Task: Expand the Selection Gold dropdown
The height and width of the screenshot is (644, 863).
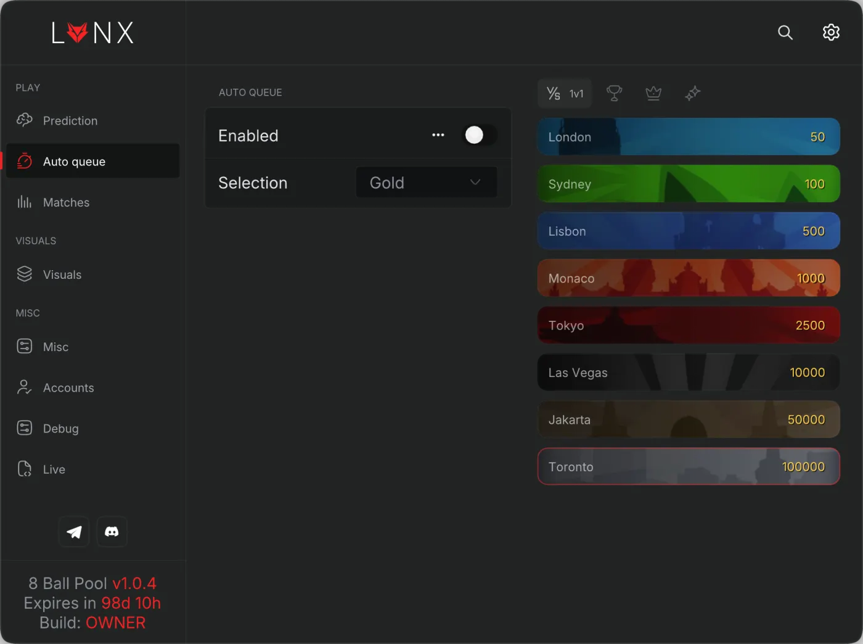Action: click(427, 182)
